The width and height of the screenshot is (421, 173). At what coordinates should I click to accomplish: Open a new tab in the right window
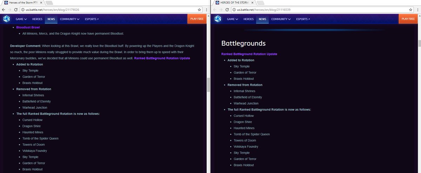261,2
